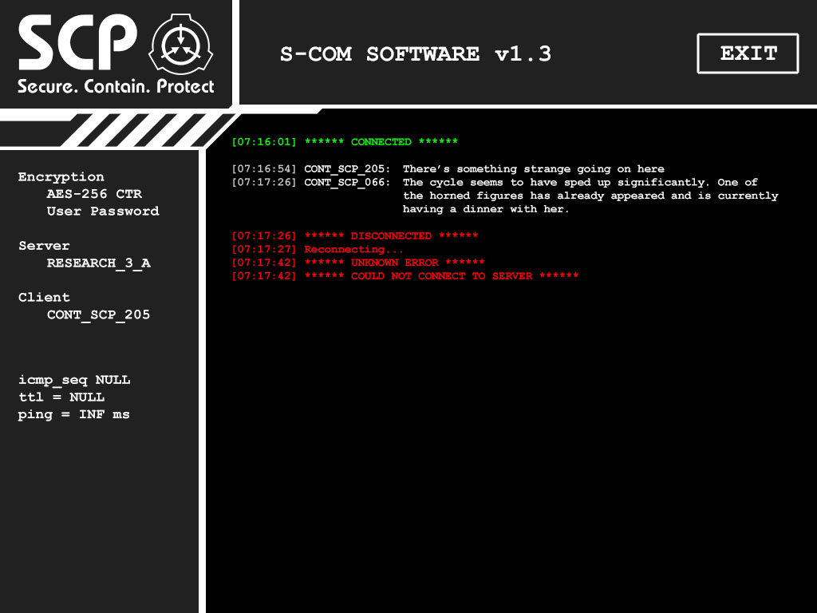Viewport: 817px width, 613px height.
Task: Click the ping = INF ms status
Action: (x=73, y=414)
